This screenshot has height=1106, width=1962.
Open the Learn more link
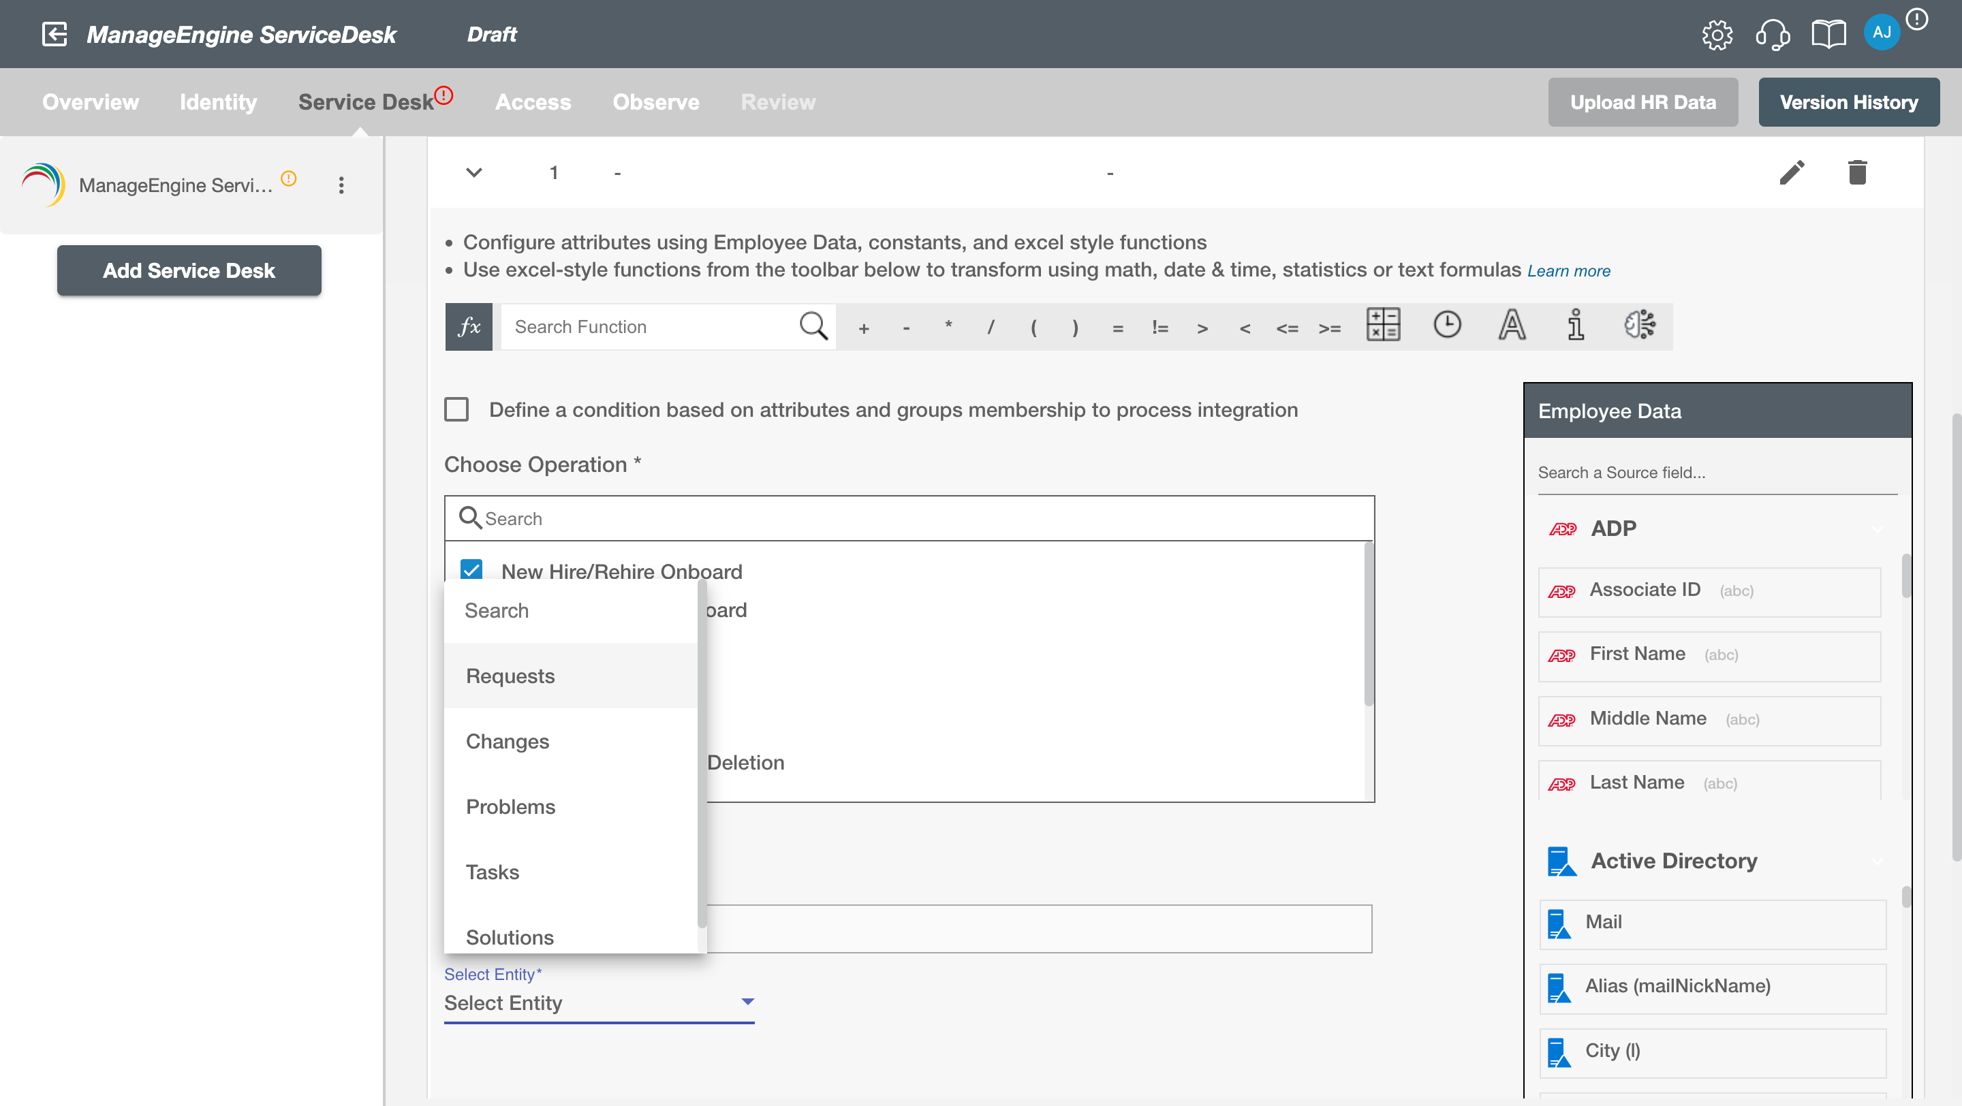pos(1568,271)
